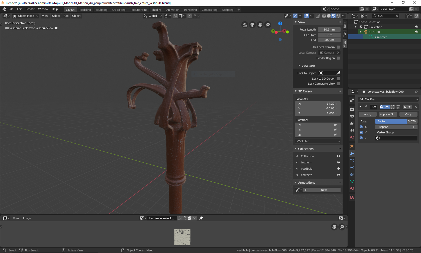Adjust the modifier Factor slider
This screenshot has width=421, height=253.
coord(396,121)
